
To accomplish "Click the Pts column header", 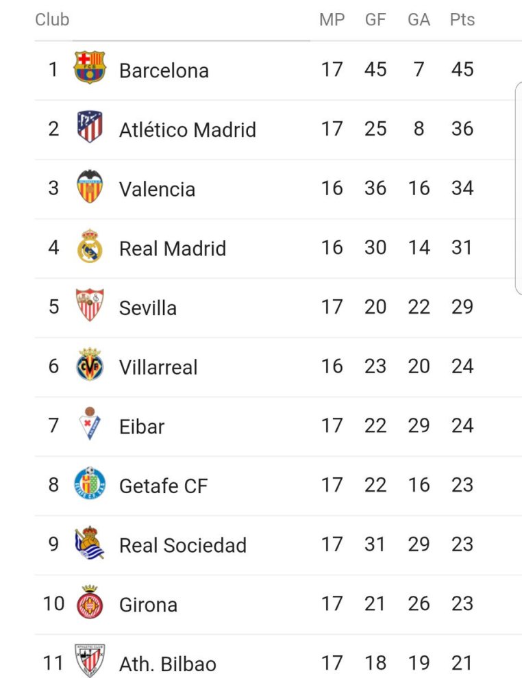I will [x=462, y=20].
